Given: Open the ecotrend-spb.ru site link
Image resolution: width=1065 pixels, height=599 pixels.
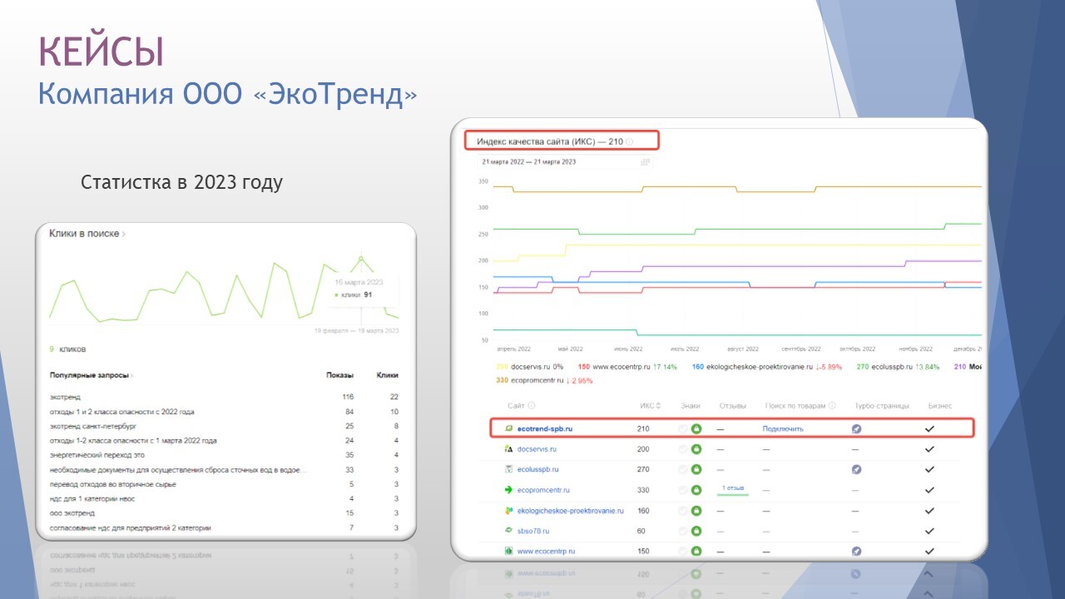Looking at the screenshot, I should 545,428.
